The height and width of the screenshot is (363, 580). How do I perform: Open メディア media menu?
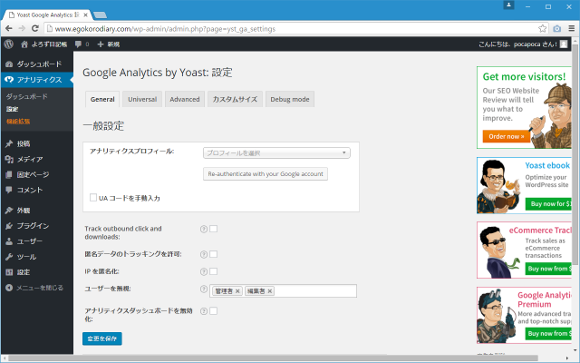[37, 160]
